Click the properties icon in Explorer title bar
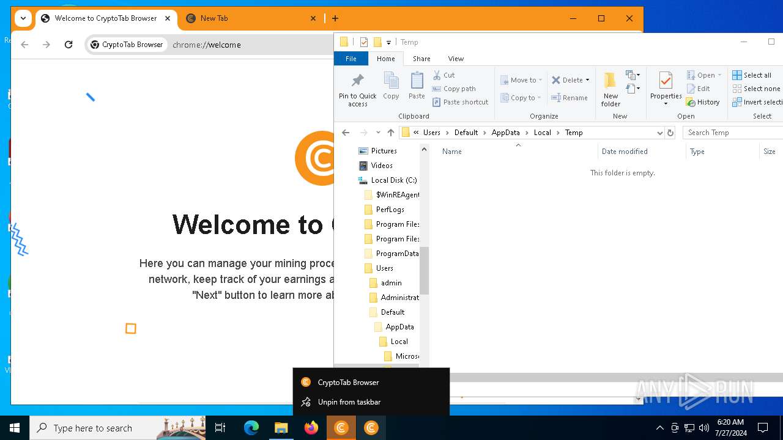The image size is (783, 440). point(364,42)
